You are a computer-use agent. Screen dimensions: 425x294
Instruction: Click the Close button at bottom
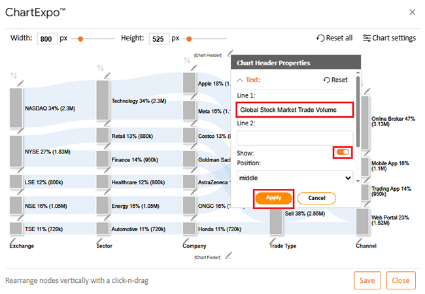pos(400,280)
